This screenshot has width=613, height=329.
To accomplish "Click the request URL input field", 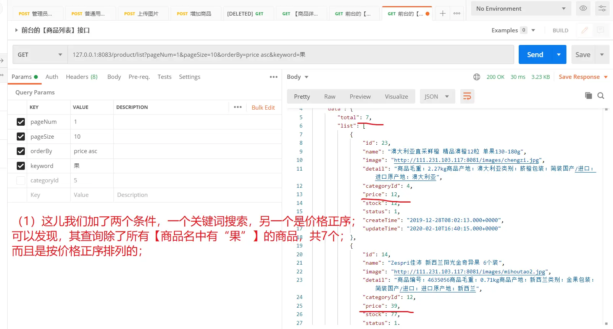I will click(x=290, y=55).
